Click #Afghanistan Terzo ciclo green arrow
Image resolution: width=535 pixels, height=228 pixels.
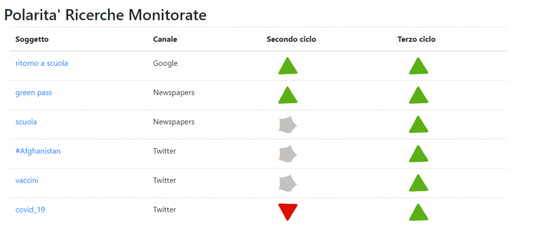(x=418, y=154)
